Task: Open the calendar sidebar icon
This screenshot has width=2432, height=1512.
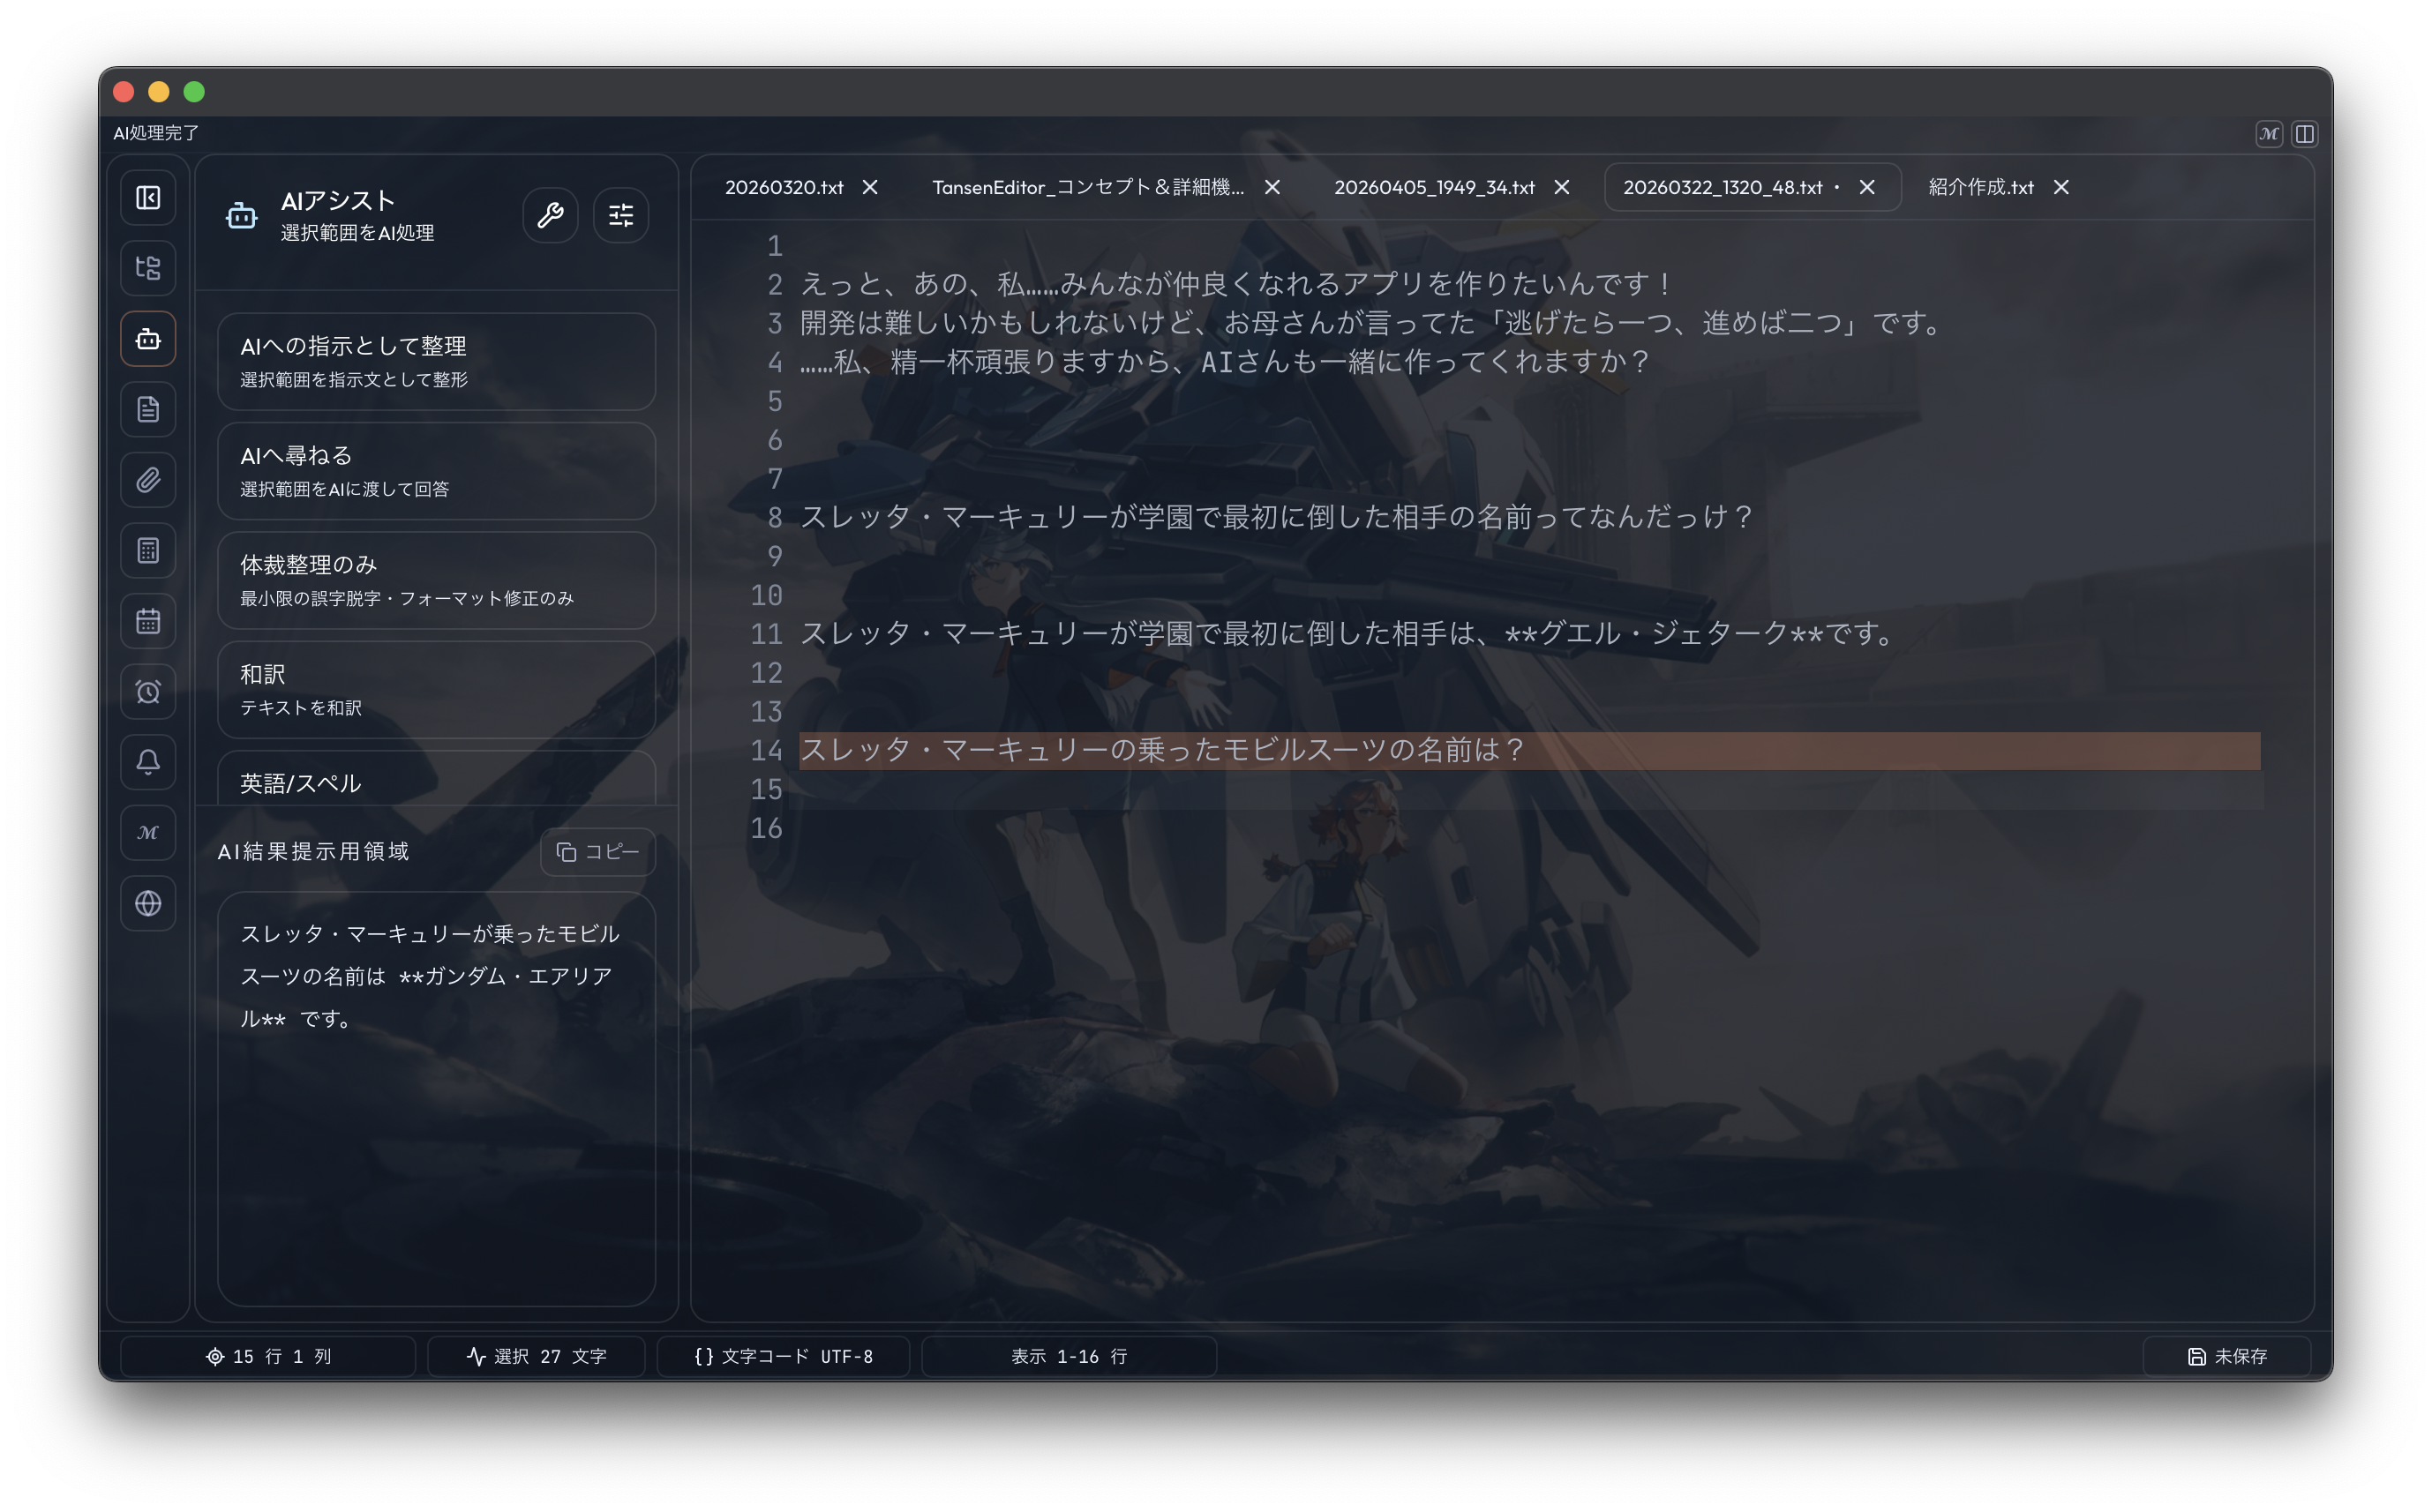Action: [x=148, y=621]
